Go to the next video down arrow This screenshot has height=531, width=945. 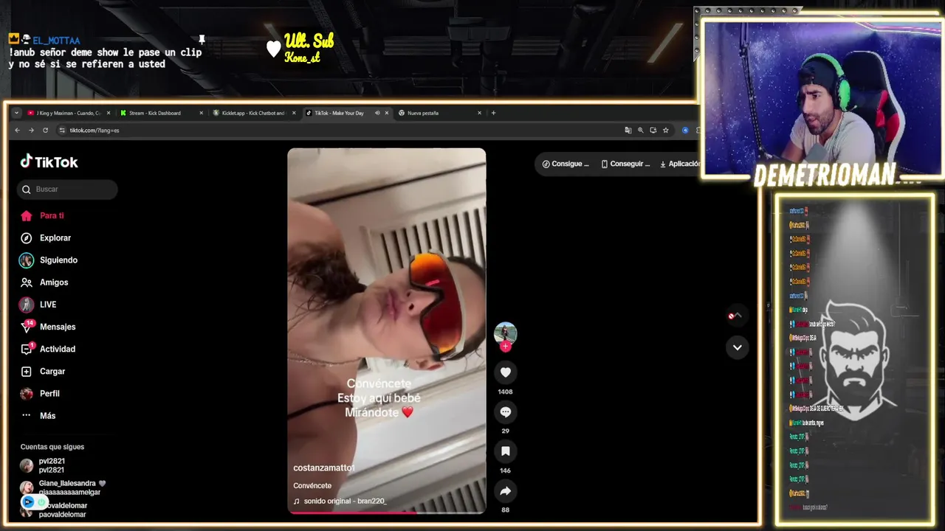click(x=737, y=347)
